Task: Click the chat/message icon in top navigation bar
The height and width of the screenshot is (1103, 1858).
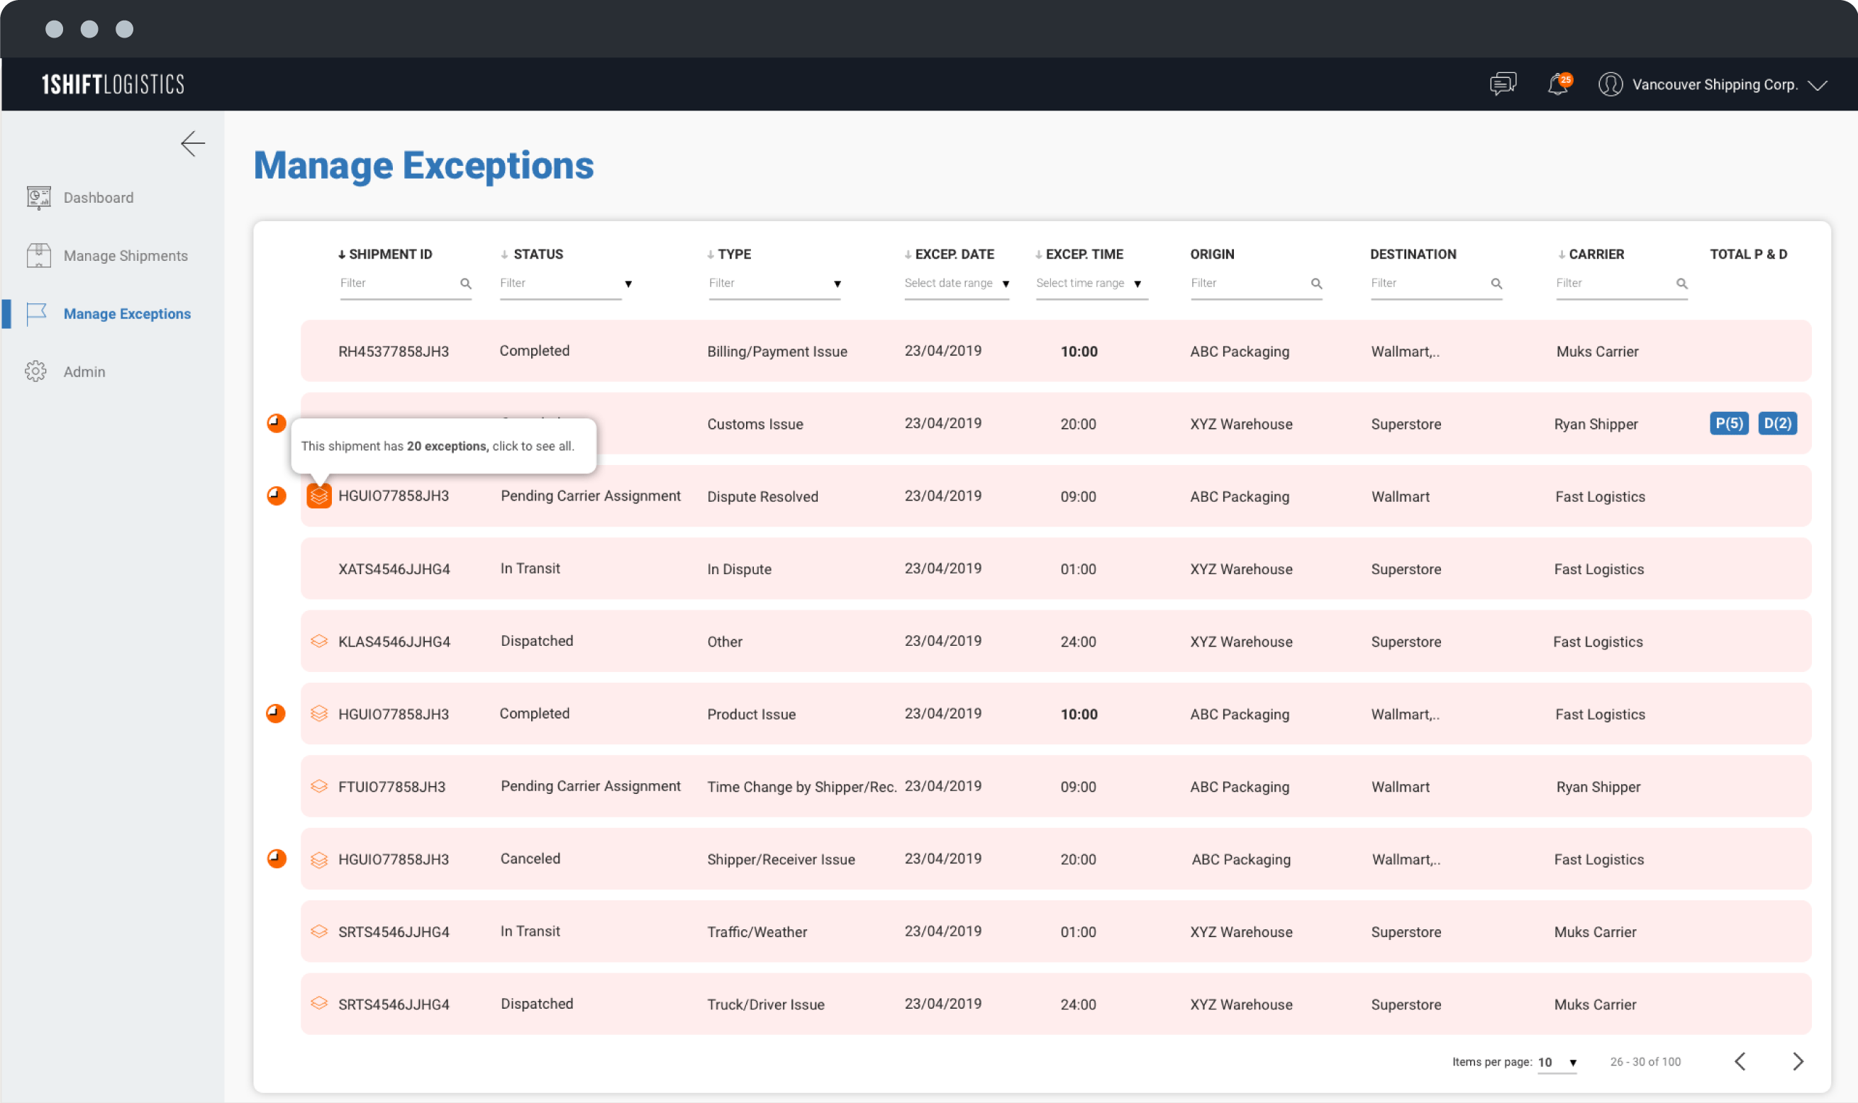Action: coord(1503,84)
